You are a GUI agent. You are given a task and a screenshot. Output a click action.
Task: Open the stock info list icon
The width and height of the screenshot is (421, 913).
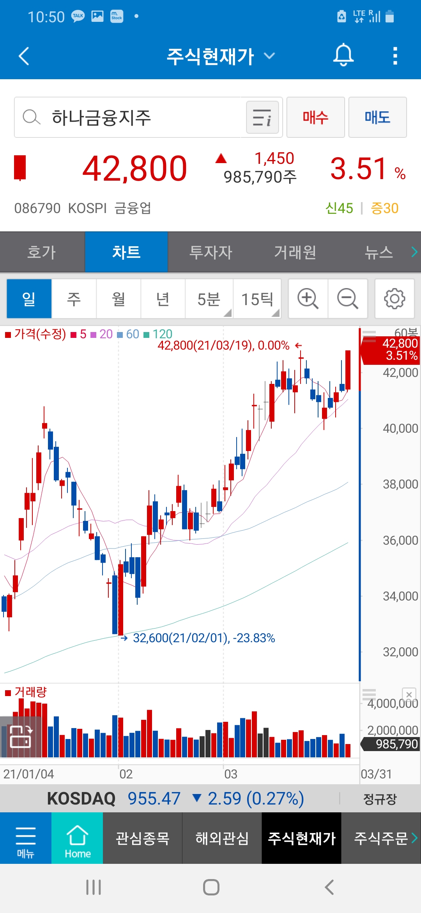pyautogui.click(x=262, y=117)
